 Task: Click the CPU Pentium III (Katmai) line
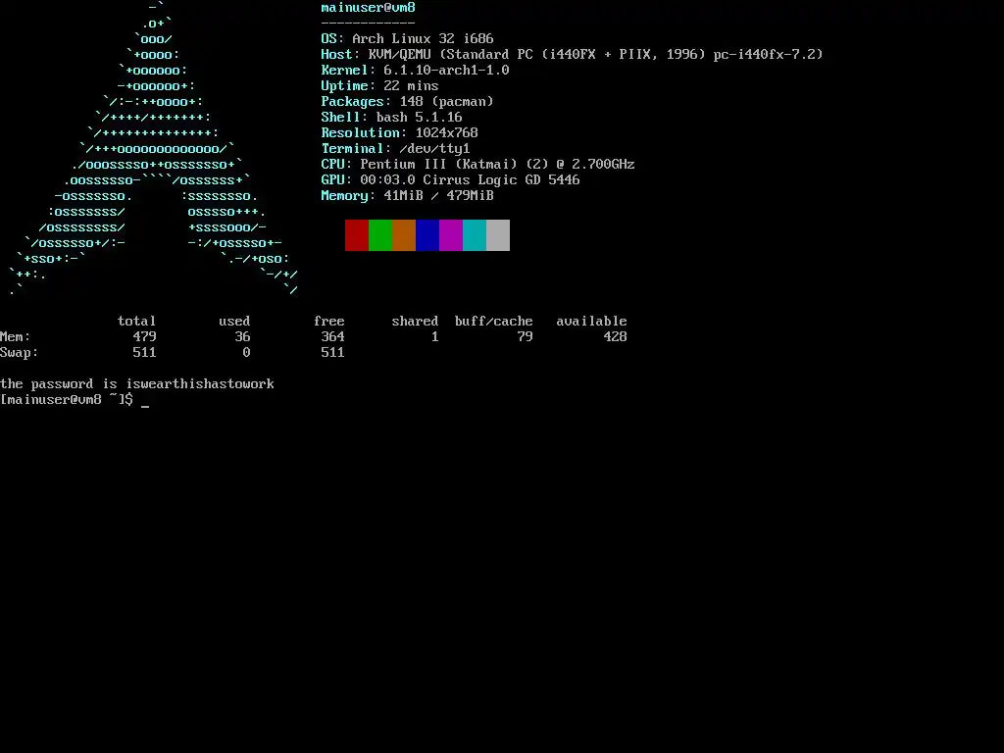[x=477, y=165]
